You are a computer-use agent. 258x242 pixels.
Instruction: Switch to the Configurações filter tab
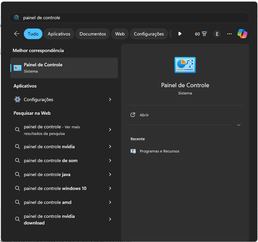(149, 34)
